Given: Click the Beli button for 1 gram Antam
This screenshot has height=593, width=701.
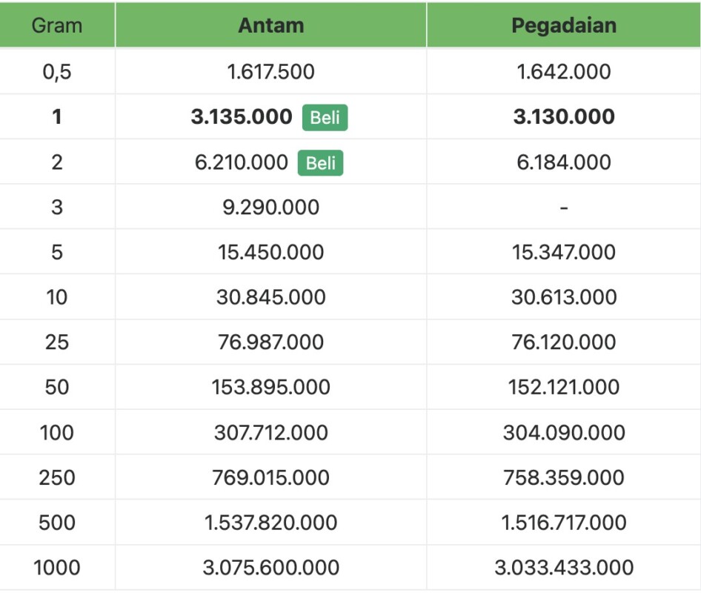Looking at the screenshot, I should (325, 117).
